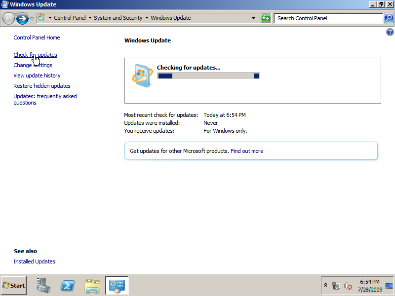
Task: Click the Windows Update title bar icon
Action: pyautogui.click(x=4, y=4)
